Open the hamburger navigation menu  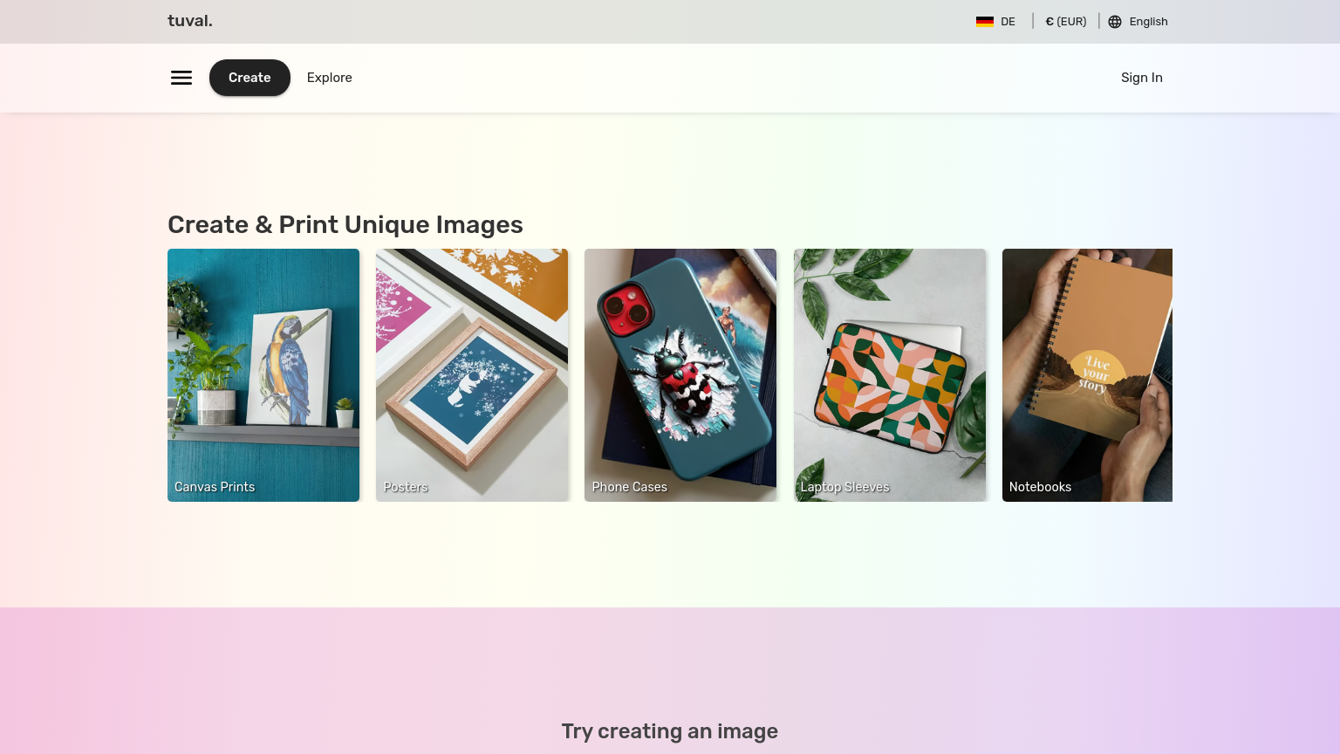point(181,78)
